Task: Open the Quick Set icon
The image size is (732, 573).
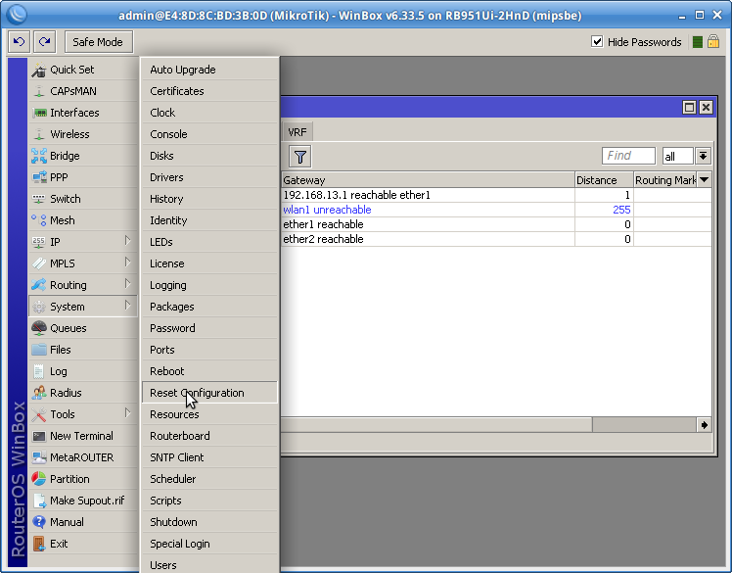Action: click(x=39, y=70)
